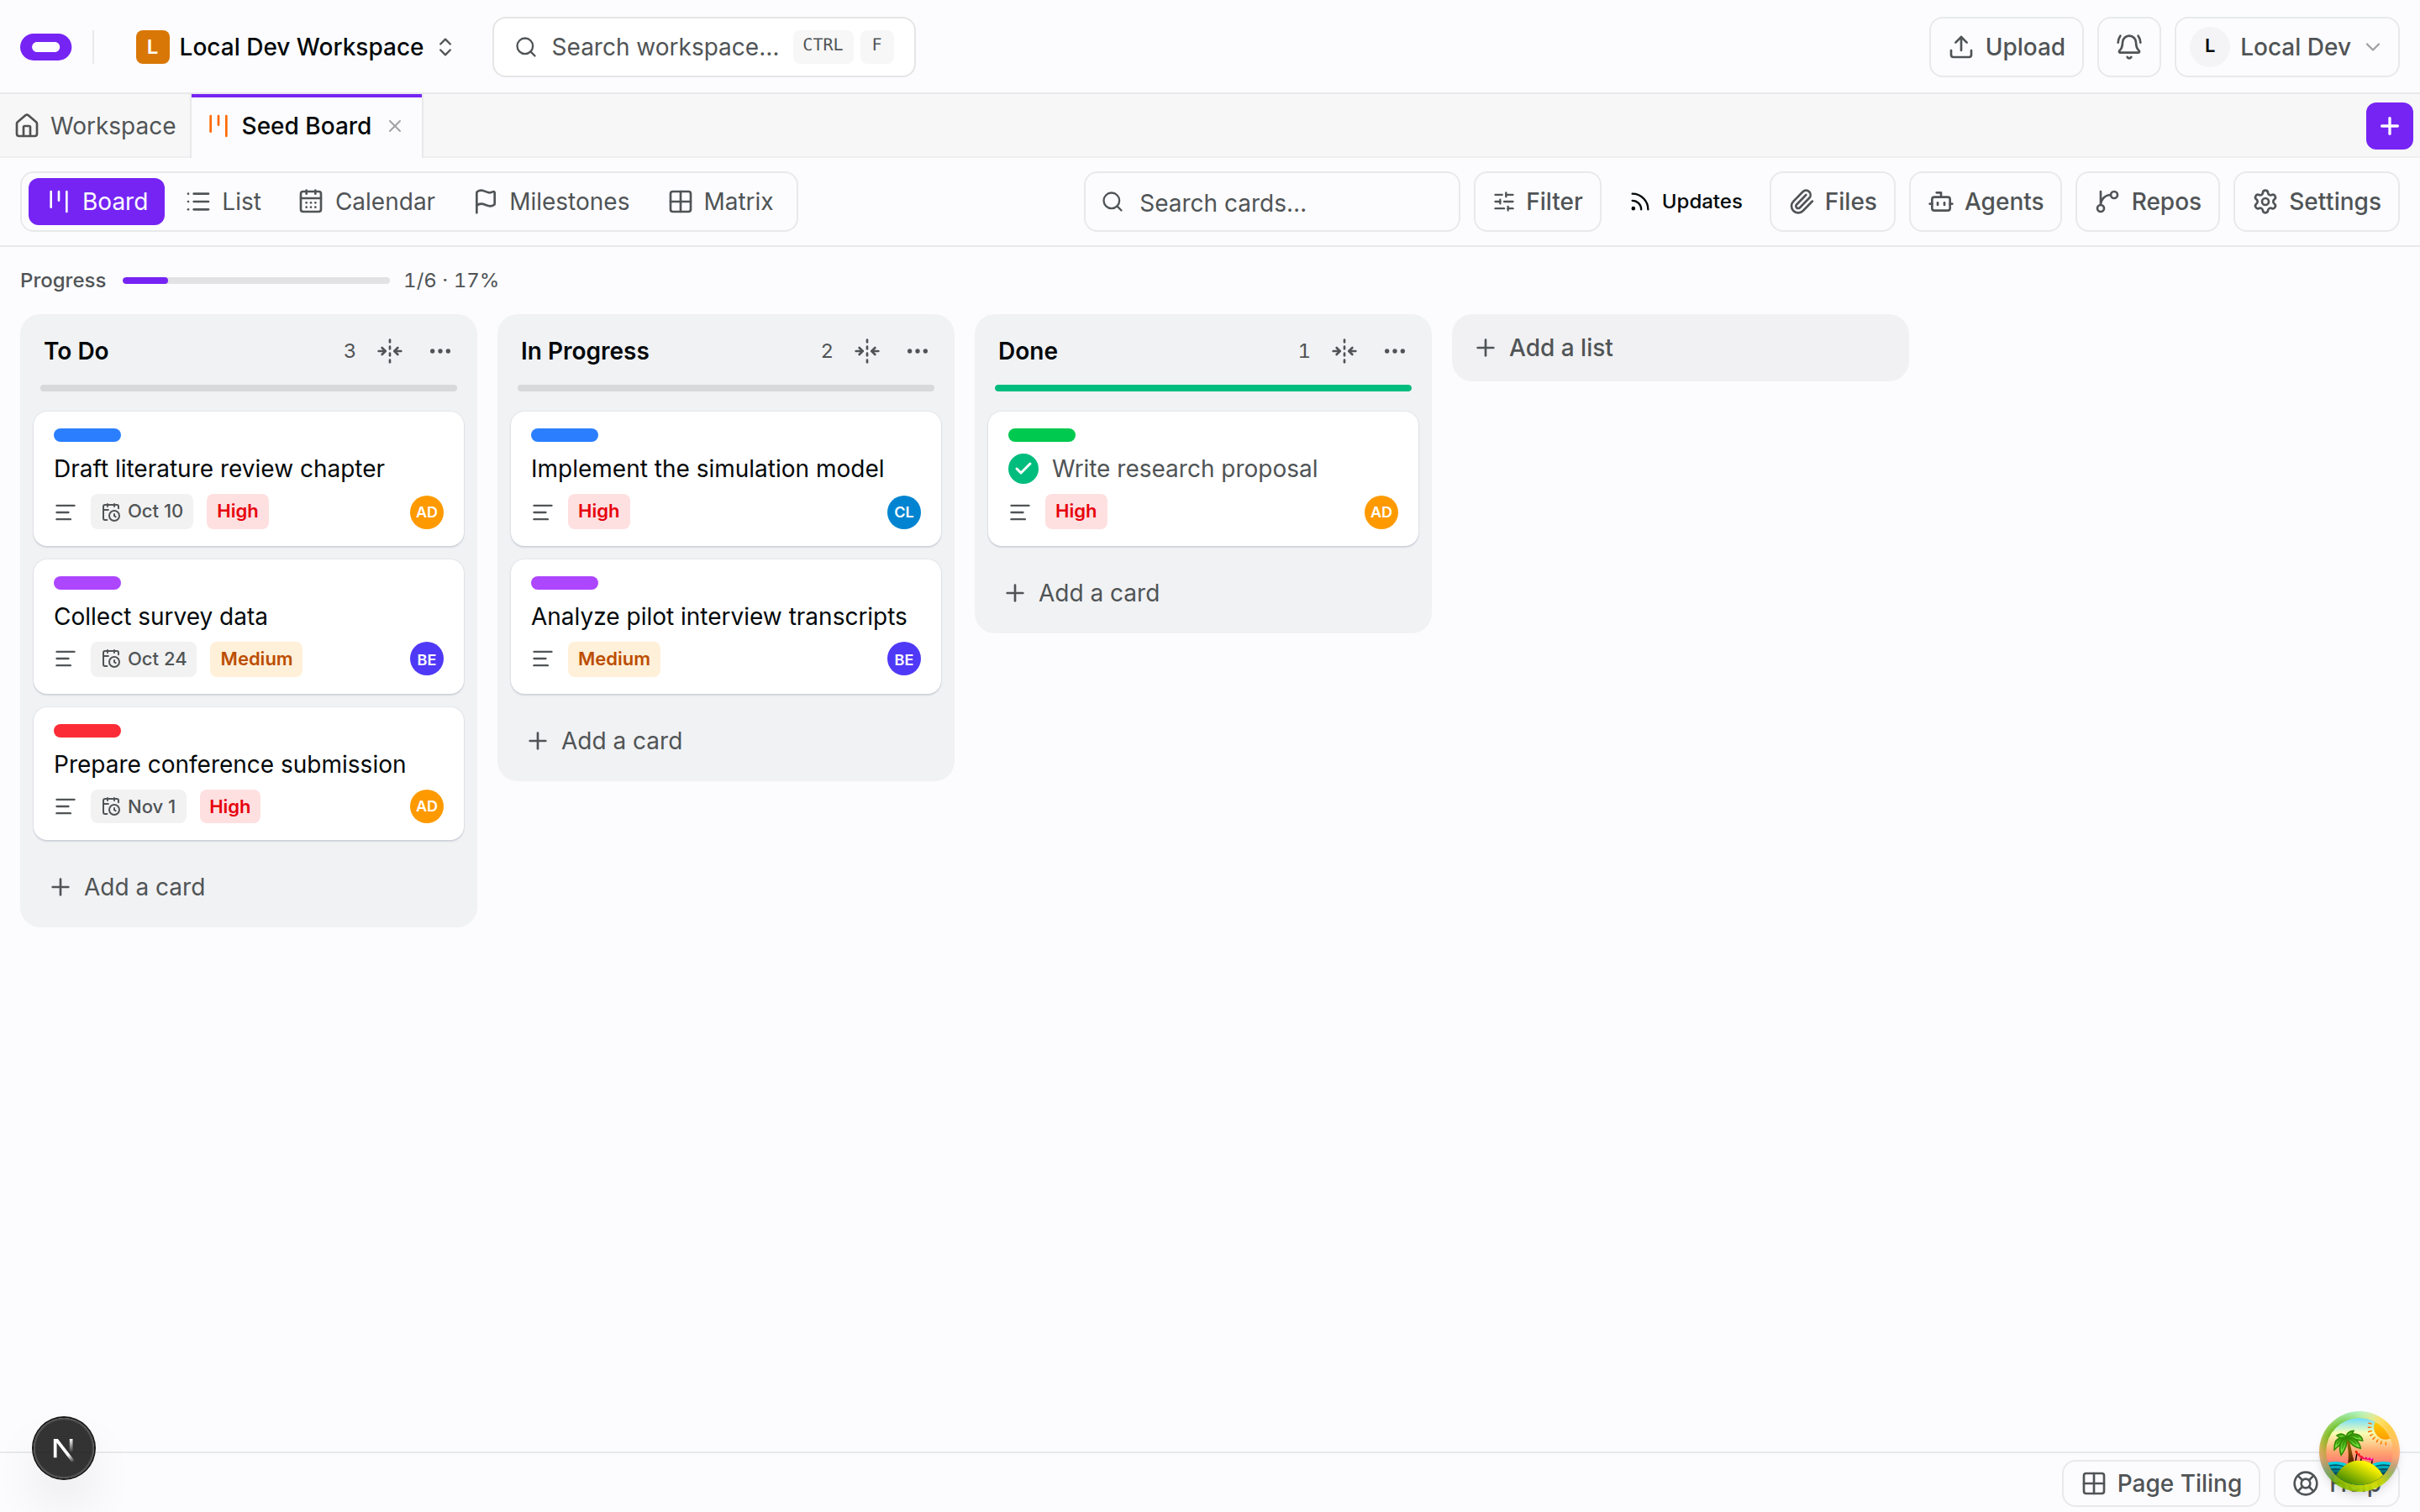Open the Files panel
Viewport: 2420px width, 1512px height.
point(1832,202)
